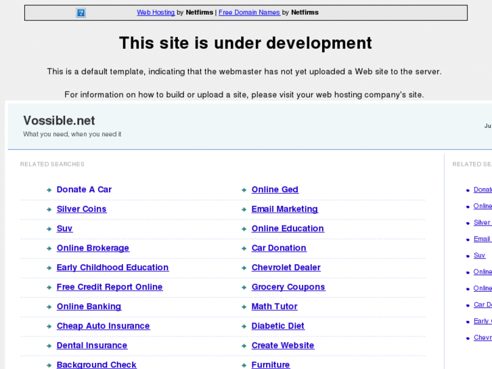Screen dimensions: 492x369
Task: Click arrow icon beside Silver Coins
Action: pyautogui.click(x=49, y=209)
